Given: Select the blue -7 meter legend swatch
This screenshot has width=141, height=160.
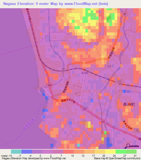Looking at the screenshot, I should click(27, 152).
